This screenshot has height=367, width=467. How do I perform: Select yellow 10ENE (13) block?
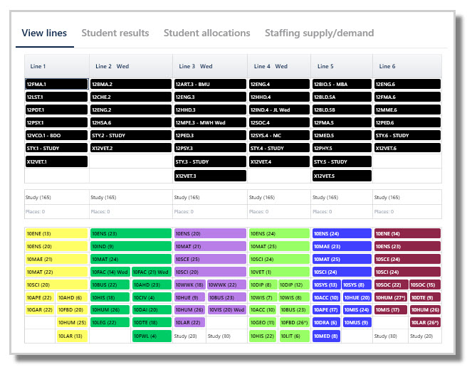[x=56, y=234]
